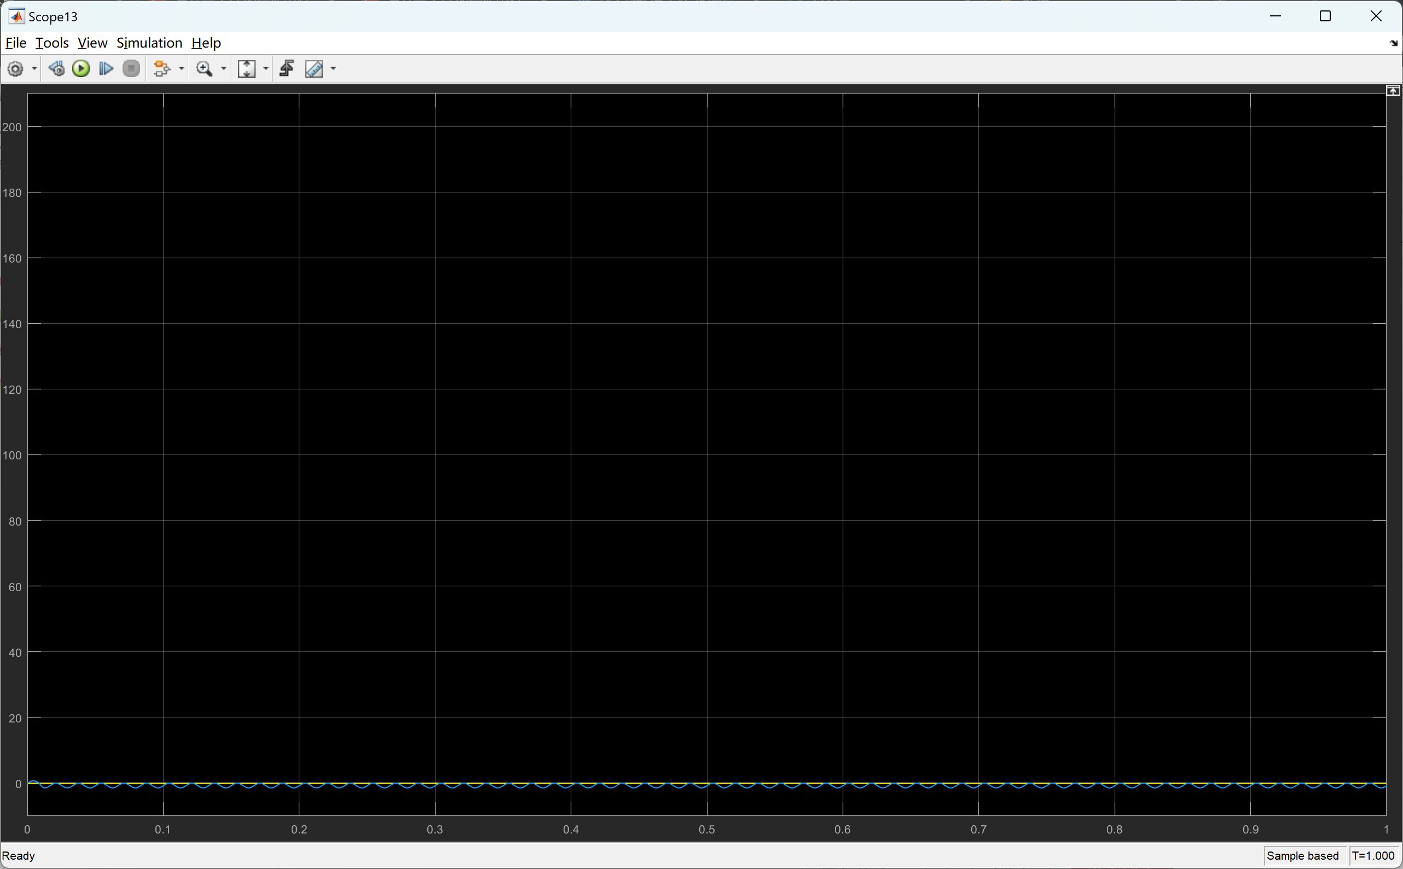Open the configuration gear dropdown
The width and height of the screenshot is (1403, 869).
33,68
